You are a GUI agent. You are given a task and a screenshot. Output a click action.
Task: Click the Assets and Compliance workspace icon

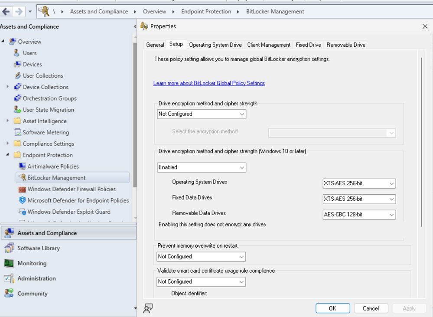(9, 233)
